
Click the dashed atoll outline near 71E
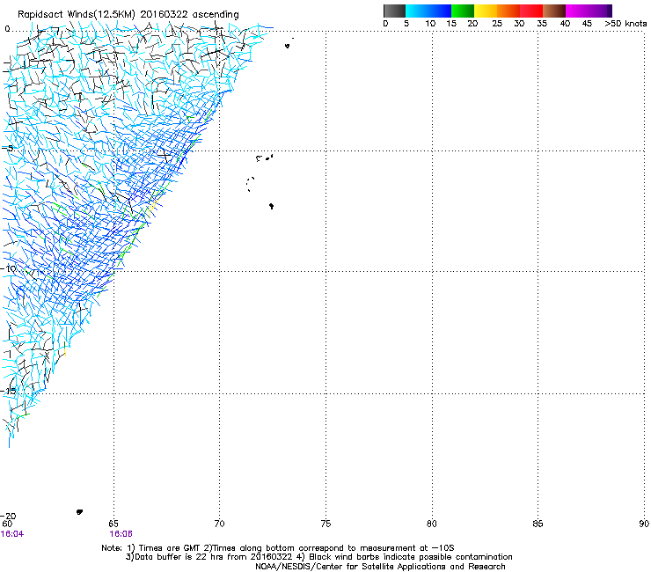[x=251, y=184]
